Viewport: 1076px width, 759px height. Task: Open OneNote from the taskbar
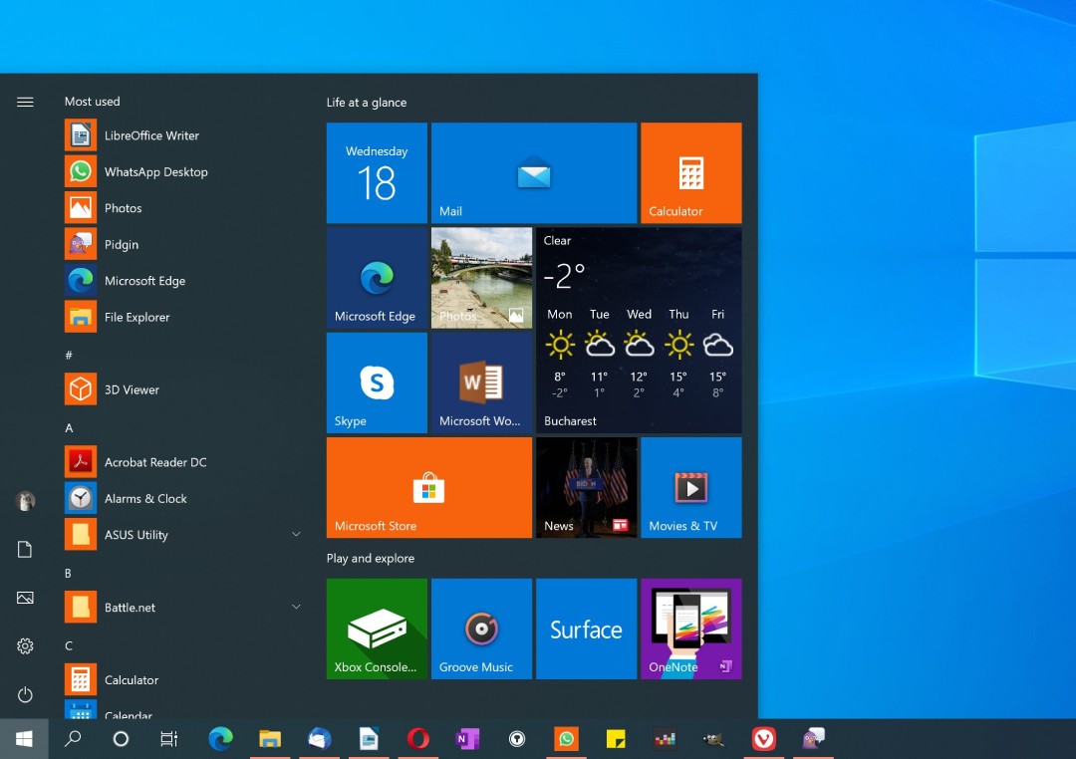467,738
